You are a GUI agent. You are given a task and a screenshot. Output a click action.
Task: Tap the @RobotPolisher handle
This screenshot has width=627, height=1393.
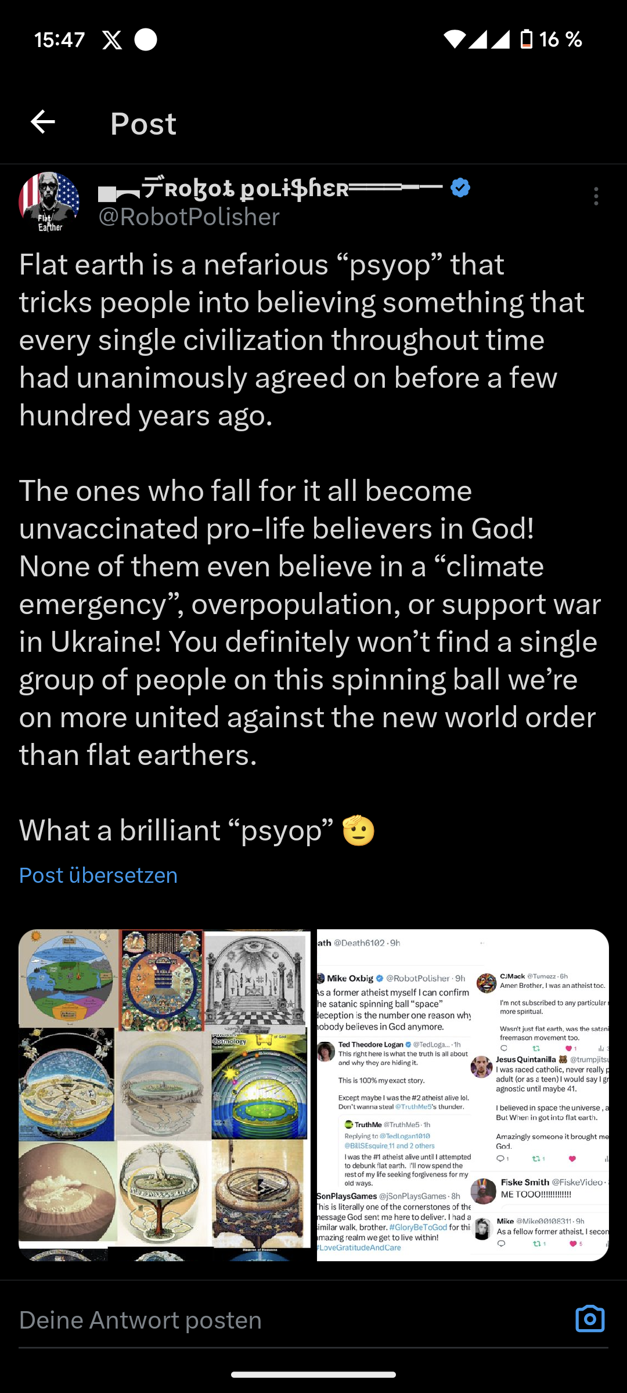pyautogui.click(x=189, y=217)
